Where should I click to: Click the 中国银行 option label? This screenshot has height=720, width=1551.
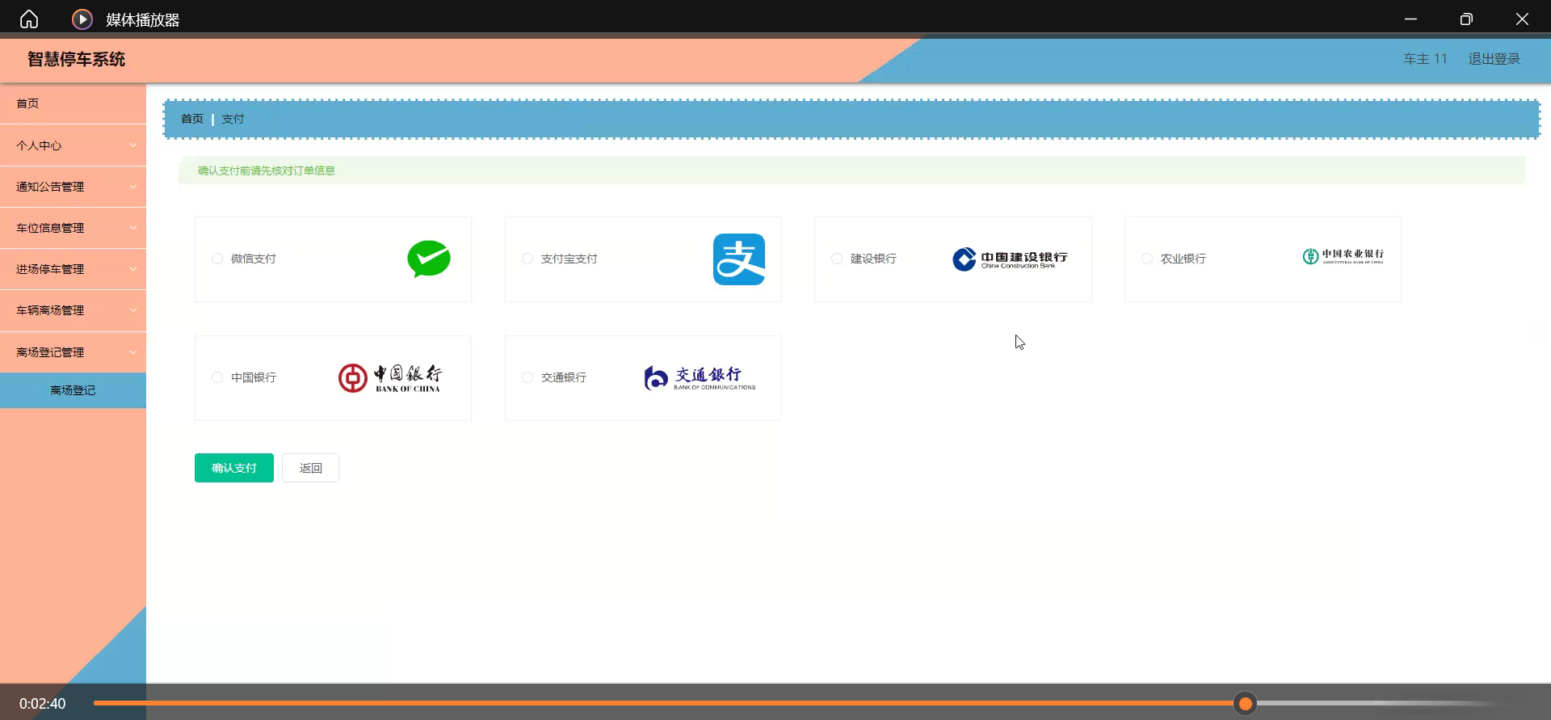[x=254, y=377]
